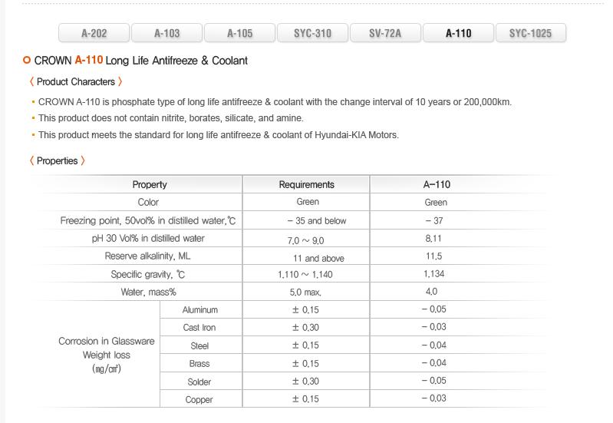The height and width of the screenshot is (423, 613).
Task: Click the Reserve alkalinity, ML row label
Action: click(x=147, y=256)
